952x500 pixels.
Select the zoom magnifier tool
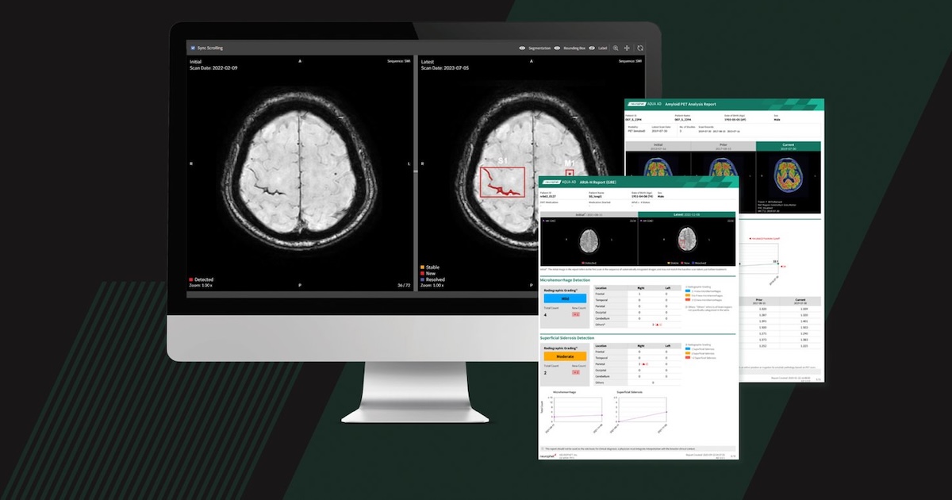616,48
